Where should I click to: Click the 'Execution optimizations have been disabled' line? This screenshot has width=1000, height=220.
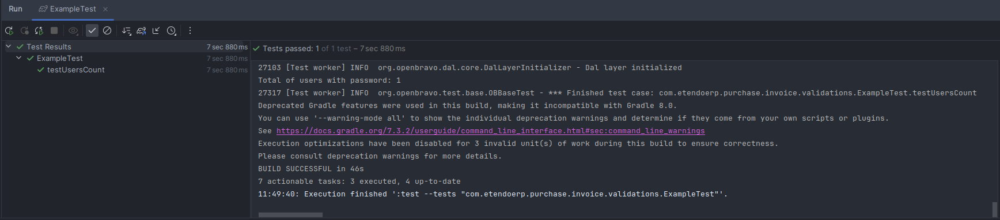[x=518, y=144]
